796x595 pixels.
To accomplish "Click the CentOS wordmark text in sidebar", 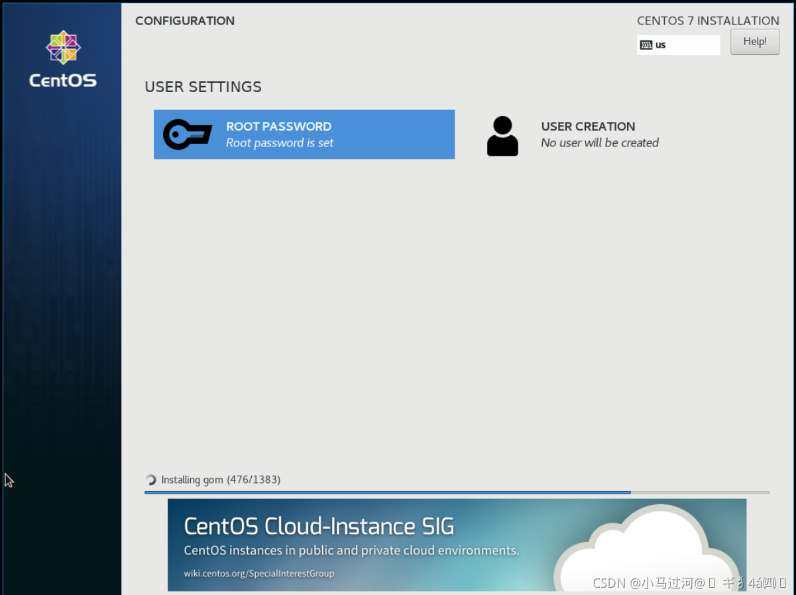I will point(63,81).
